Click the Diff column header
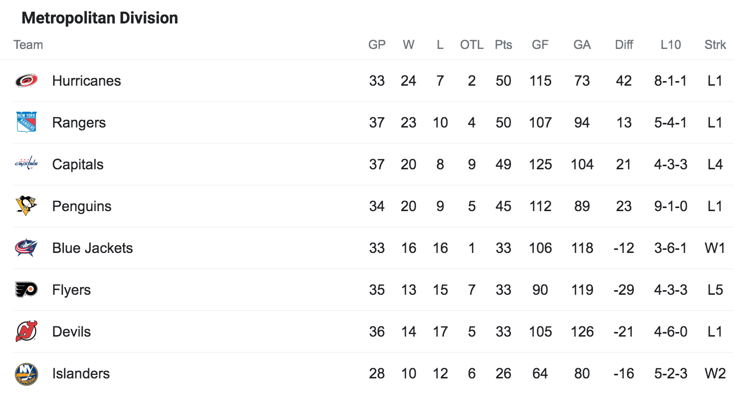Screen dimensions: 742x409 tap(624, 45)
